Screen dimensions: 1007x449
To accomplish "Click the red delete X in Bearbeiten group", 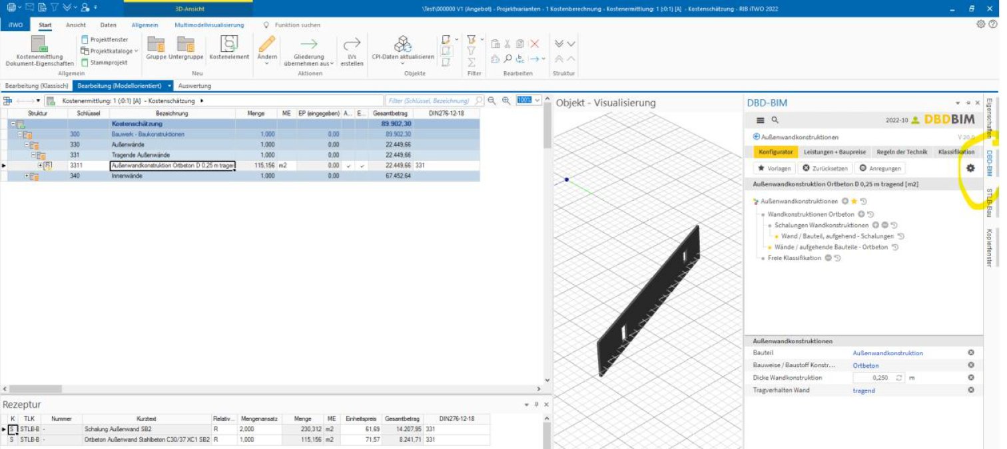I will 534,44.
